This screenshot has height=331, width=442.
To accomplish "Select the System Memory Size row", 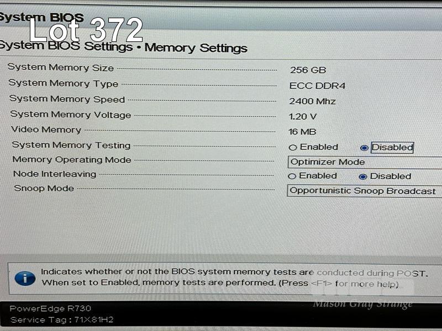I will click(x=167, y=68).
